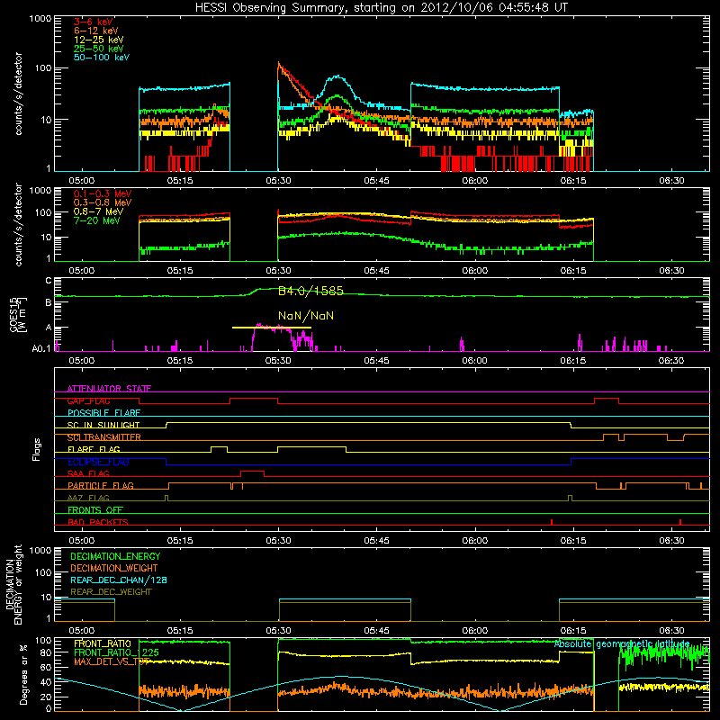Click the raised FLARE_FLAG step starting at 05:30
Image resolution: width=720 pixels, height=720 pixels.
point(311,446)
